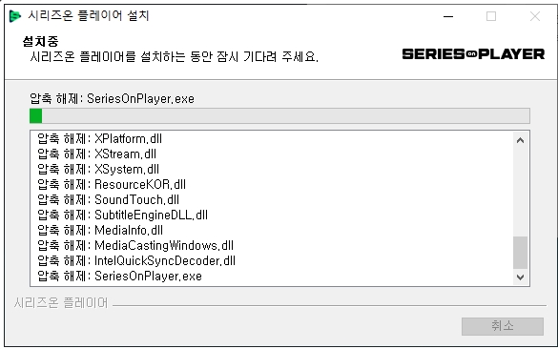Click the scroll down arrow in log list

click(520, 277)
